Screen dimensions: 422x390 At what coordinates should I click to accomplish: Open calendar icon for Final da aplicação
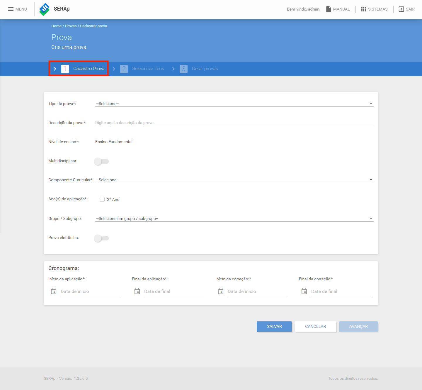tap(137, 291)
